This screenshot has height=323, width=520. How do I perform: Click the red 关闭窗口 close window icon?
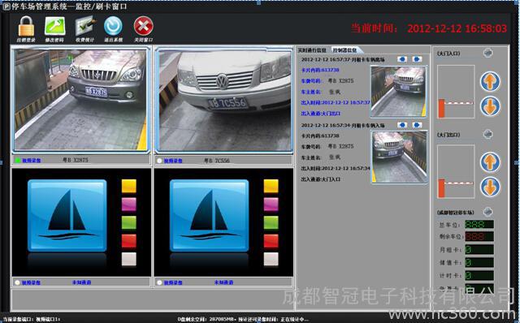click(143, 26)
